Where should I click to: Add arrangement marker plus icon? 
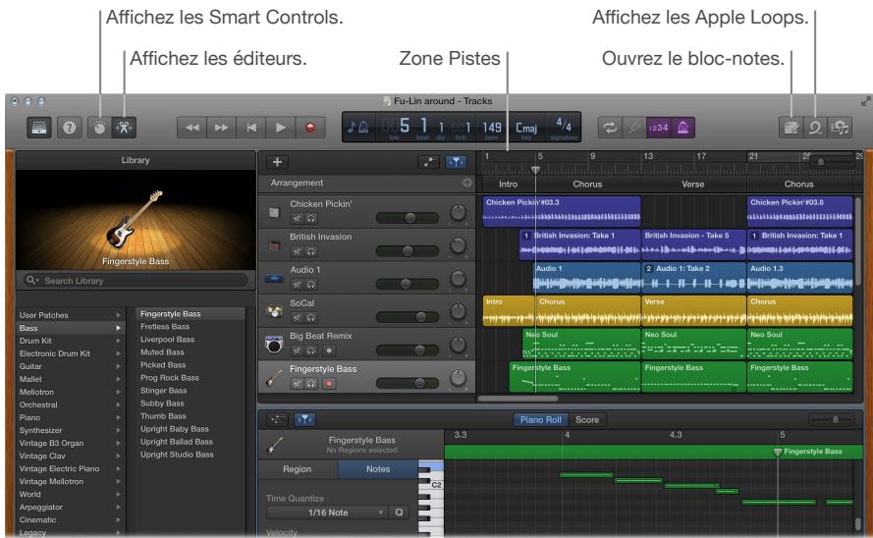[x=466, y=183]
